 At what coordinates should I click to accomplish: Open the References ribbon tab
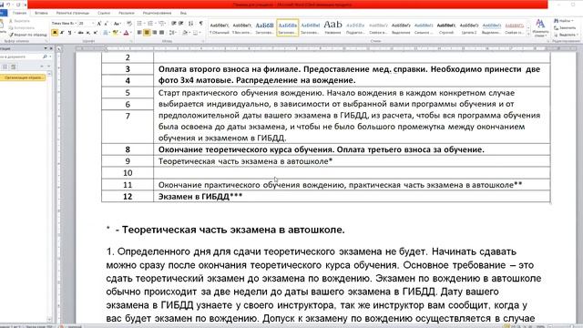(104, 13)
